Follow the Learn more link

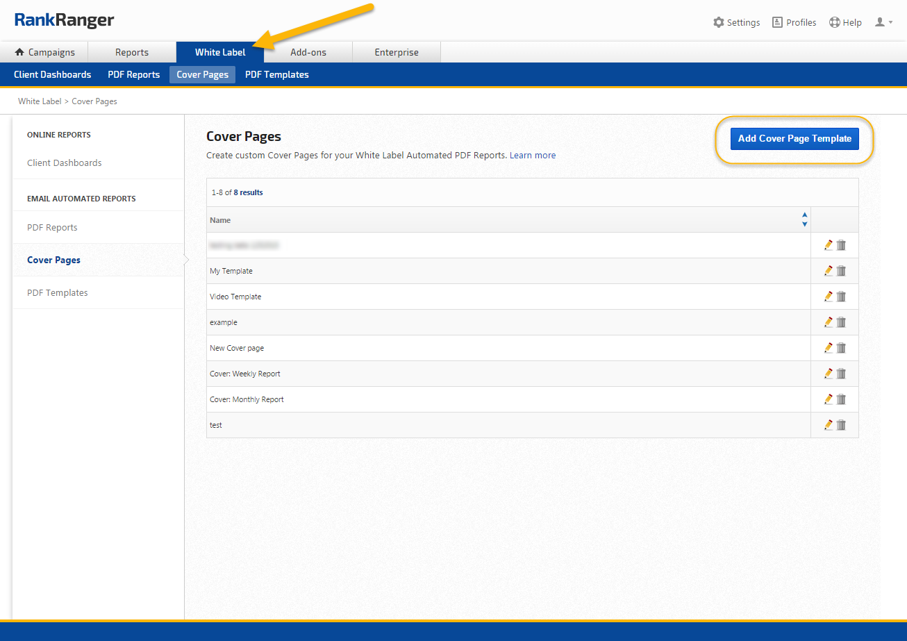pyautogui.click(x=533, y=156)
